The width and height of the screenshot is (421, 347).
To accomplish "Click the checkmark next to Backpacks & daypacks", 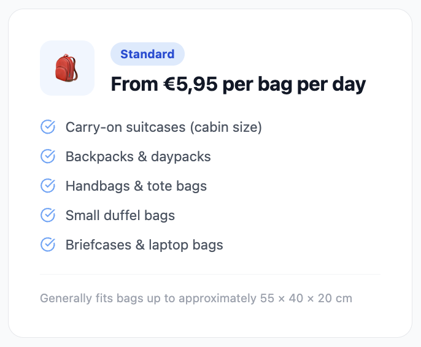I will coord(48,156).
